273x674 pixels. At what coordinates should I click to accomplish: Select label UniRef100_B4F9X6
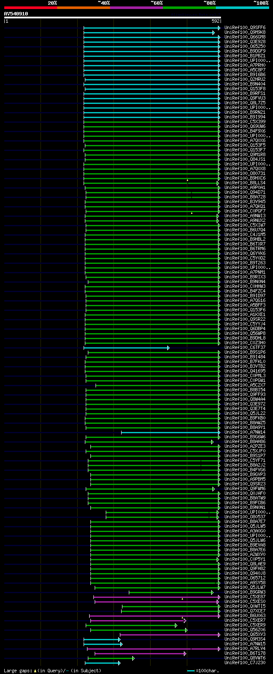(x=244, y=131)
